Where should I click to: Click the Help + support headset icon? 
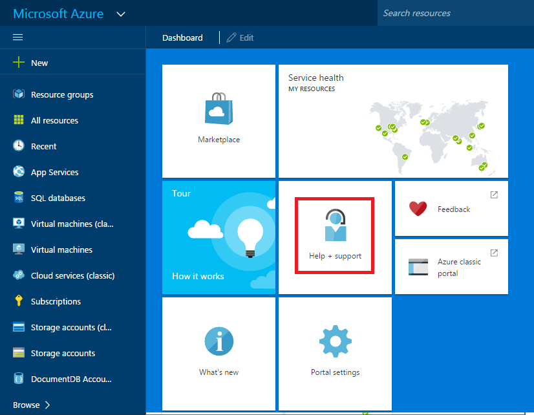[334, 225]
